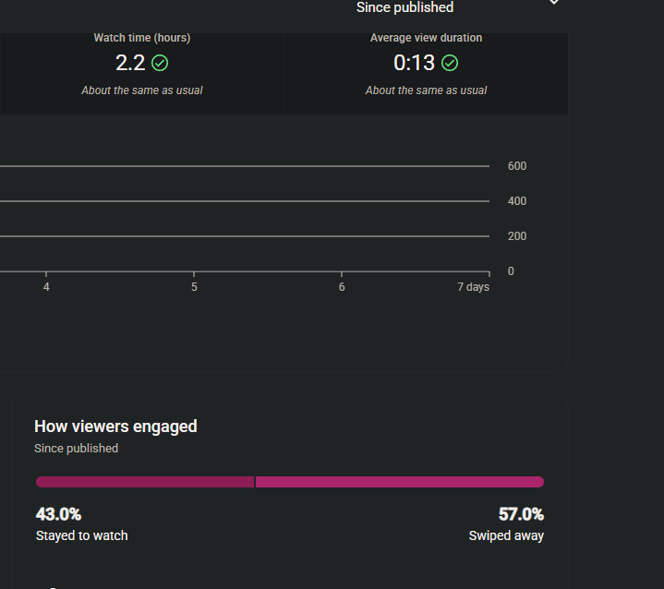664x589 pixels.
Task: Click day 5 on chart axis
Action: tap(194, 287)
